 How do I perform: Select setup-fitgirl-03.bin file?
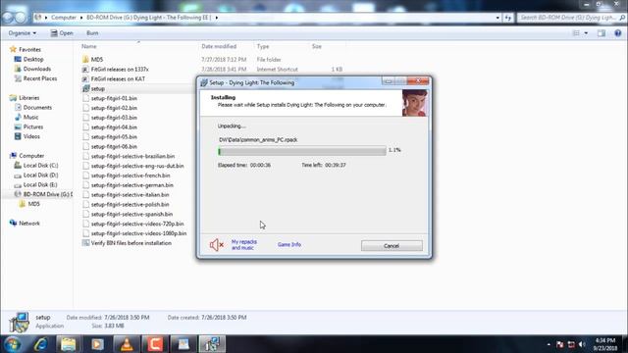tap(114, 118)
